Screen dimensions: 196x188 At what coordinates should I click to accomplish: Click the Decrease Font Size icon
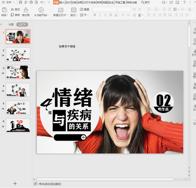[x=140, y=9]
